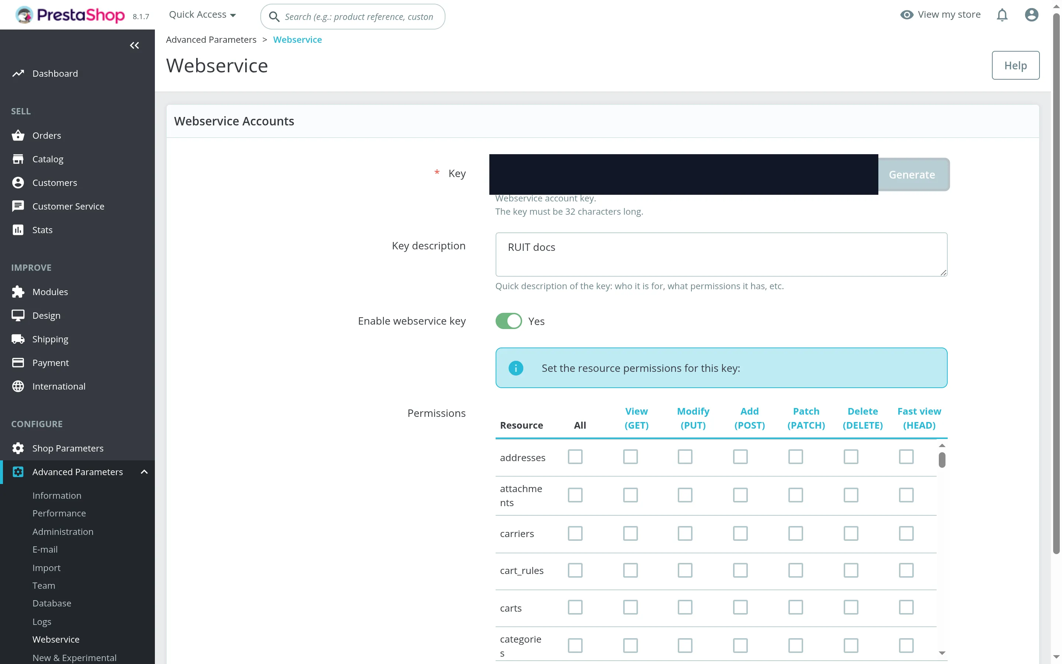Click the Dashboard trend icon

point(18,73)
